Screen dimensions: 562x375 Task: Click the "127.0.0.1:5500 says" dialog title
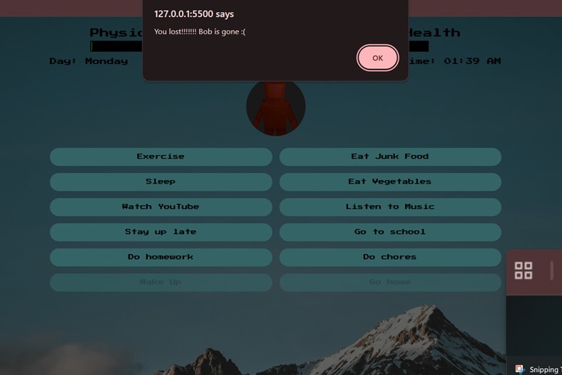(194, 14)
